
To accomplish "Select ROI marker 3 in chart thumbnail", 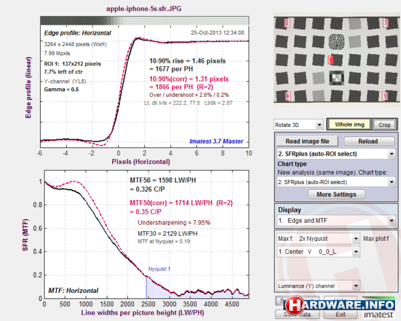I will 385,23.
